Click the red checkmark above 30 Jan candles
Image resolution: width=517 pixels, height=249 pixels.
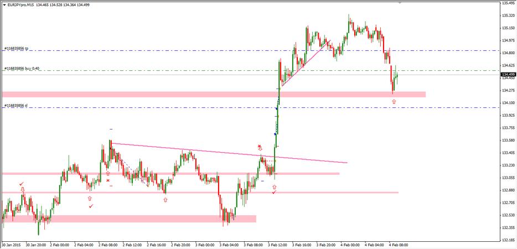21,183
